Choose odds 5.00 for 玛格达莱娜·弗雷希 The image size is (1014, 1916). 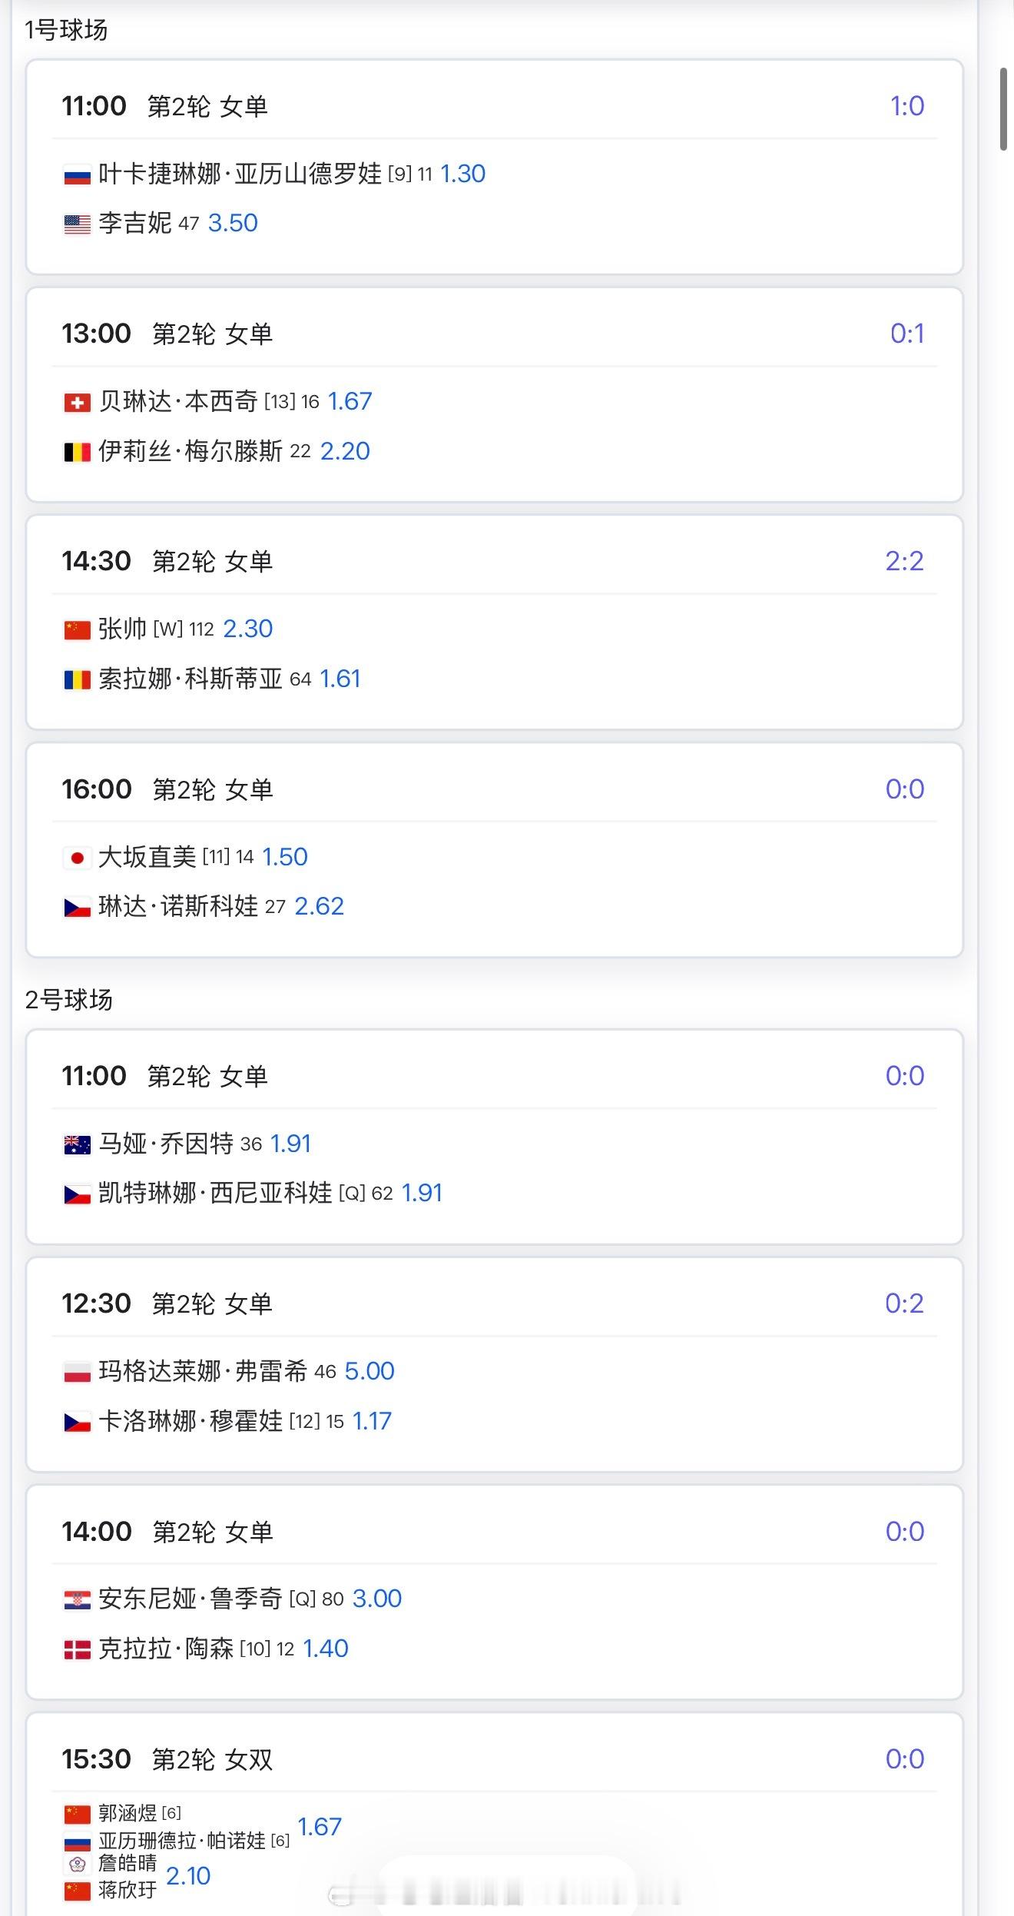369,1371
